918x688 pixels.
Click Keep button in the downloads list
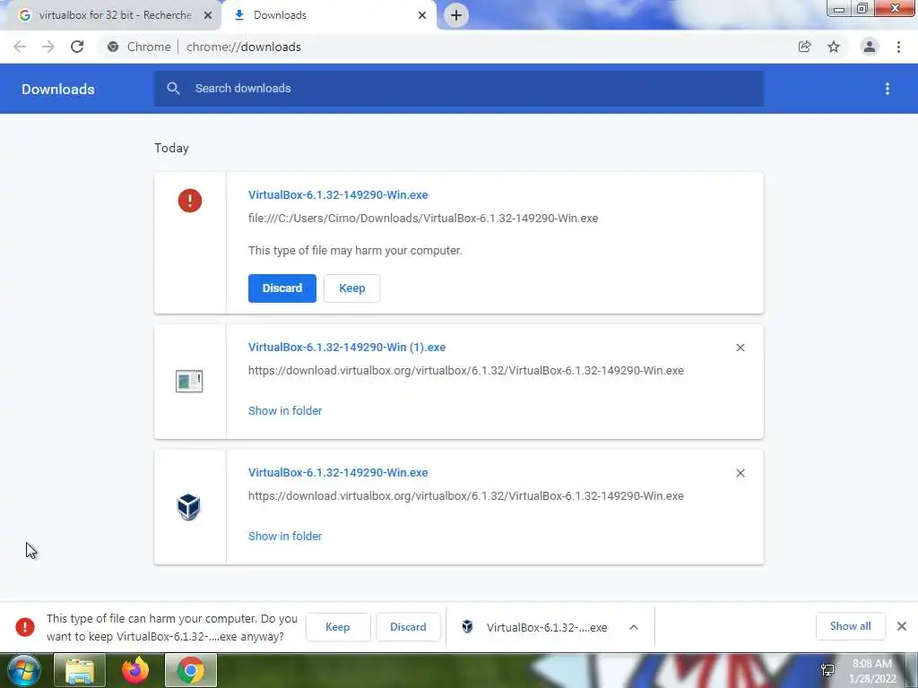click(351, 288)
